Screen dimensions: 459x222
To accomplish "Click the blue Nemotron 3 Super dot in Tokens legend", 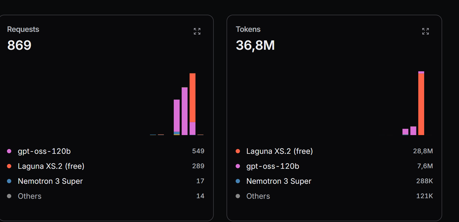I will tap(238, 181).
